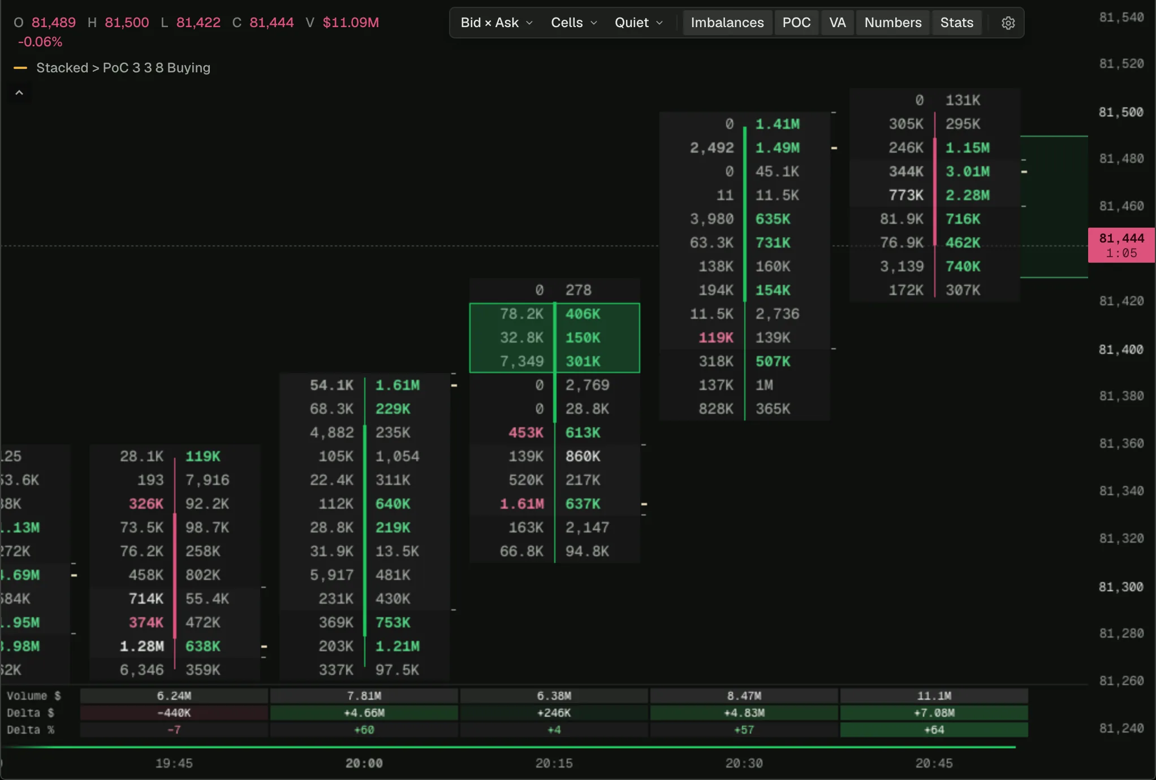Viewport: 1156px width, 780px height.
Task: Click the +64 delta percent stat
Action: 934,730
